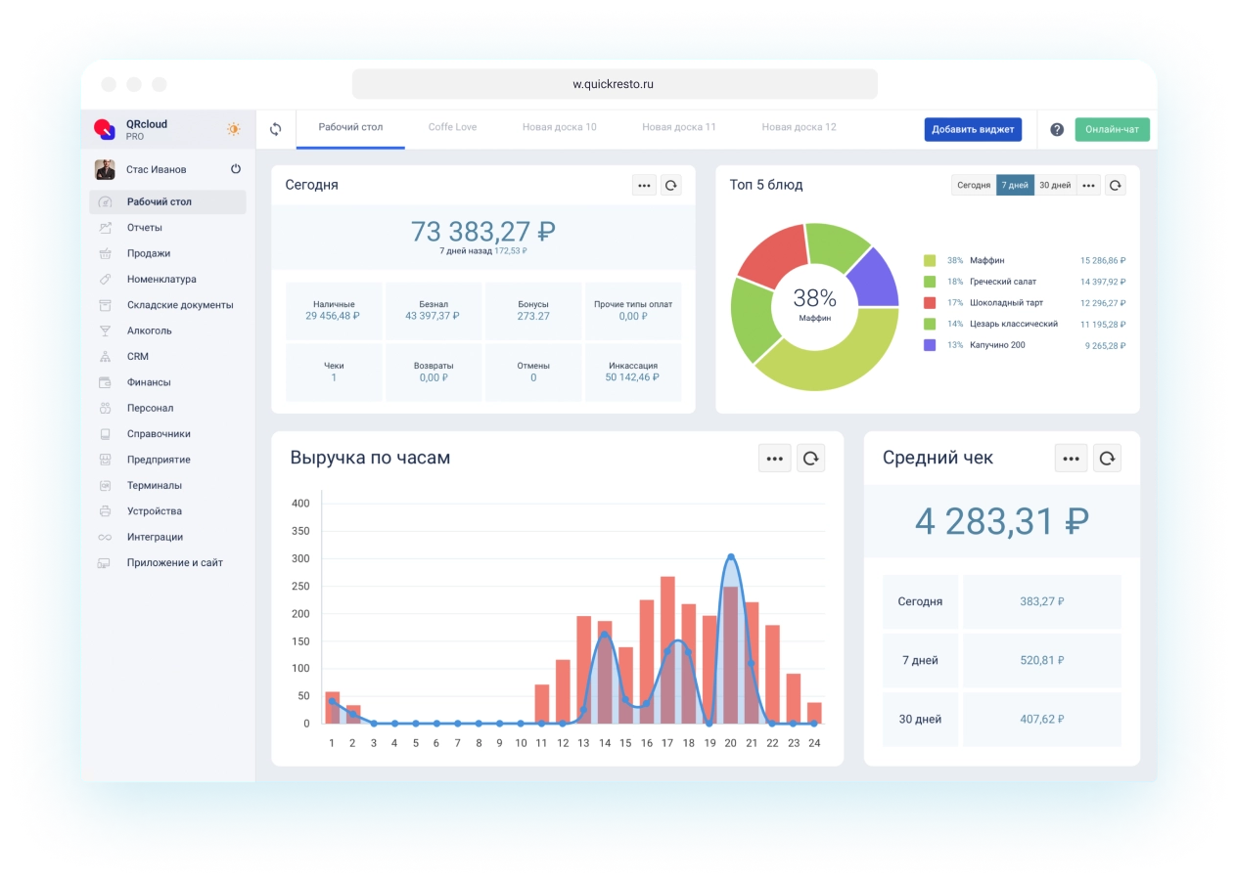Screen dimensions: 1235x881
Task: Switch to the Coffe Love tab
Action: (x=452, y=127)
